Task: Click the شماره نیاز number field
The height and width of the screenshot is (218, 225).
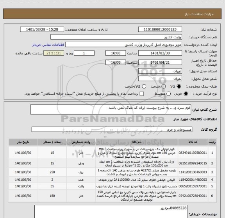Action: click(160, 29)
